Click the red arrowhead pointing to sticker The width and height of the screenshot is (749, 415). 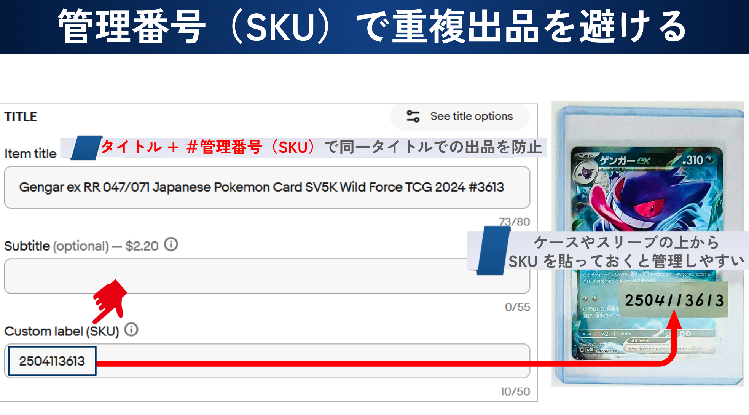point(674,320)
